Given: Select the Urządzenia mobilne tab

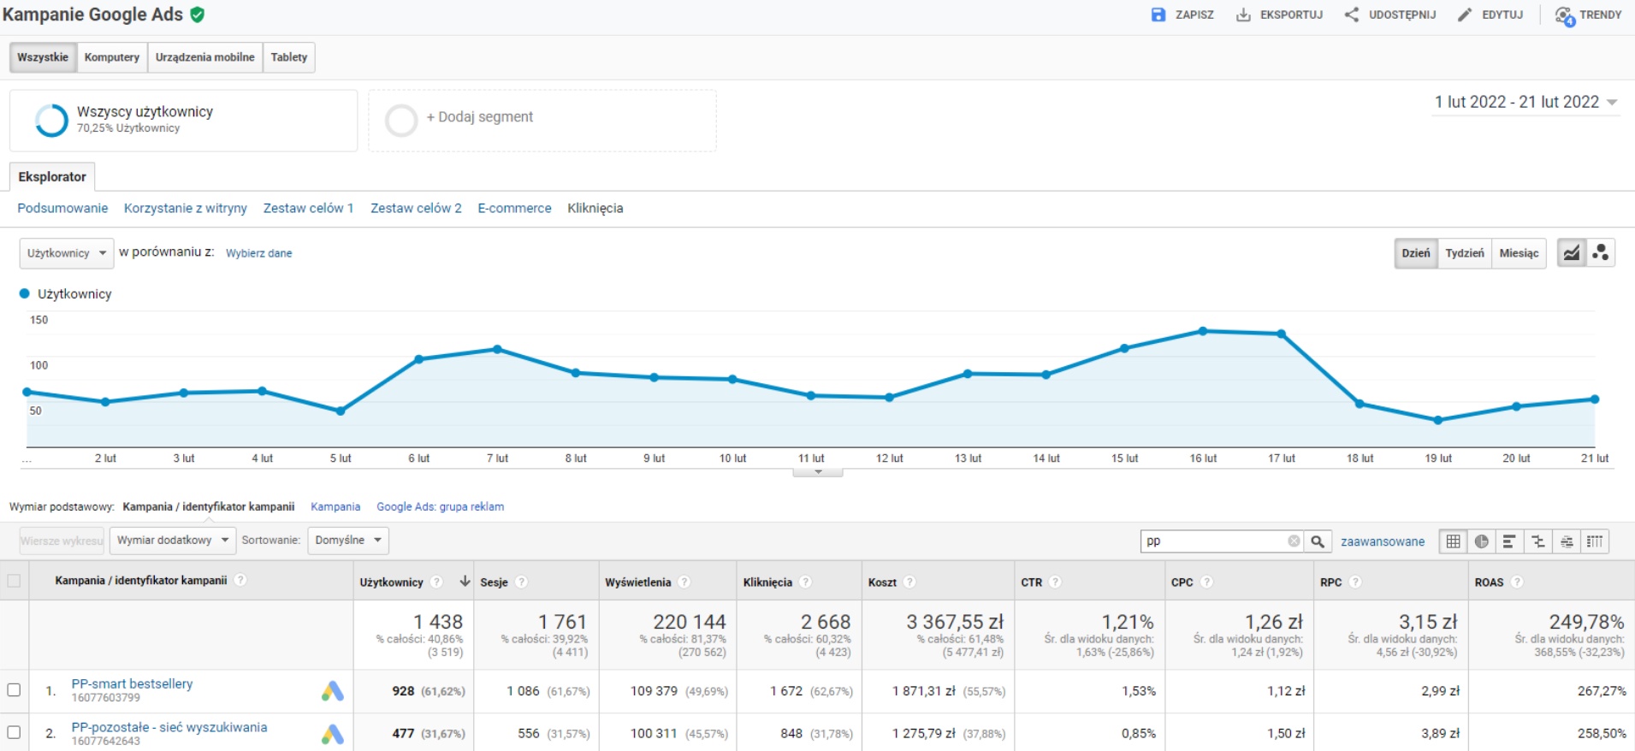Looking at the screenshot, I should tap(204, 57).
